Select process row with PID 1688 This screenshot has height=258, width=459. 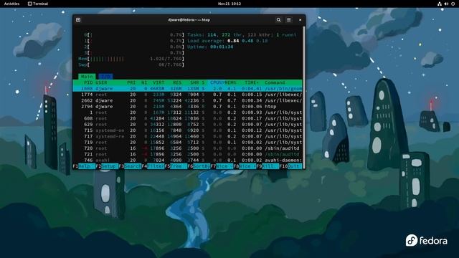tap(187, 89)
